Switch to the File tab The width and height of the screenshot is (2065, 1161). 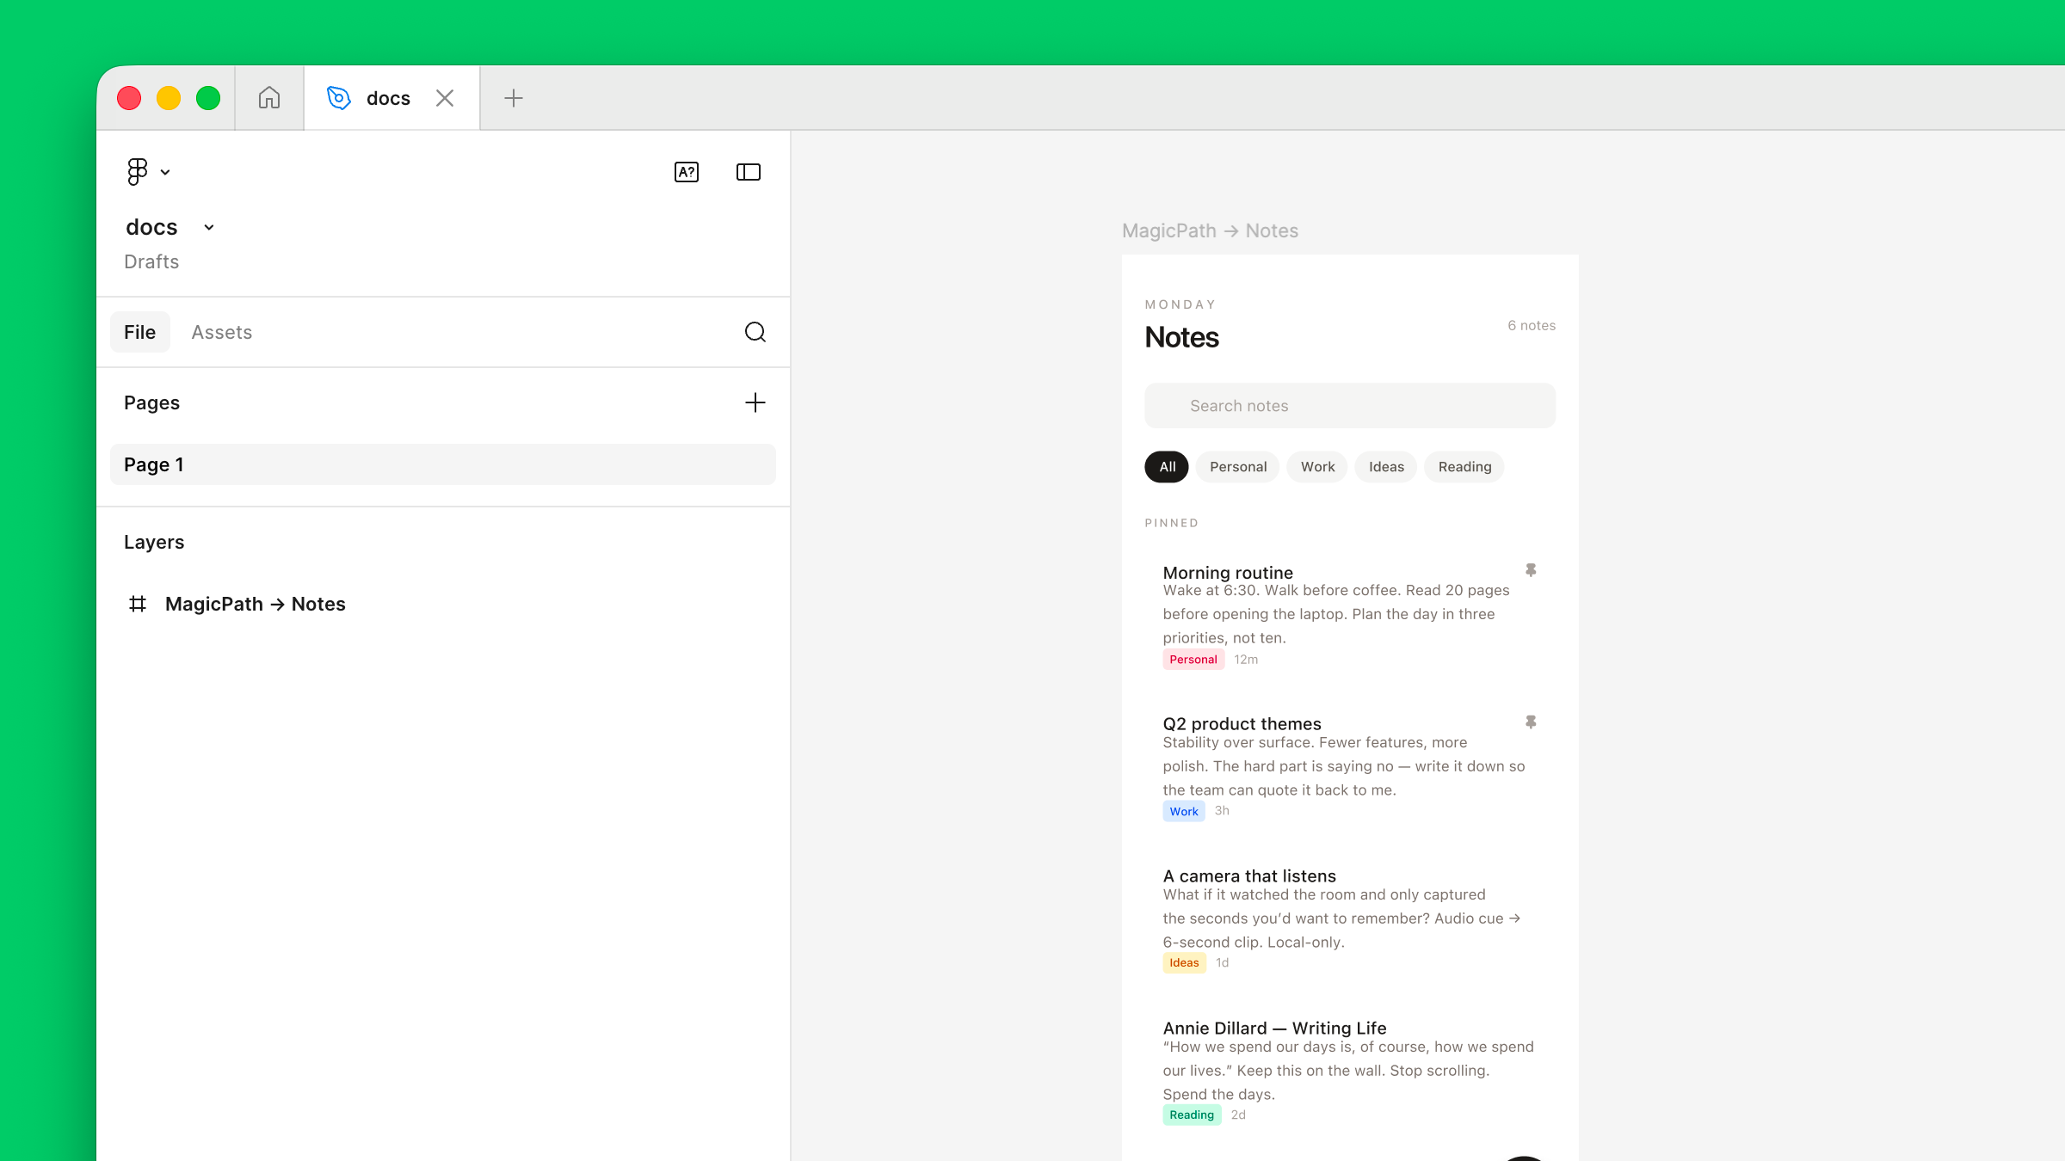[x=140, y=332]
